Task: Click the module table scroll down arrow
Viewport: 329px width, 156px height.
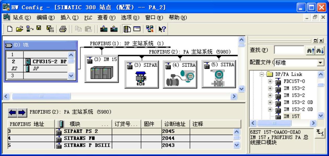Action: 236,145
